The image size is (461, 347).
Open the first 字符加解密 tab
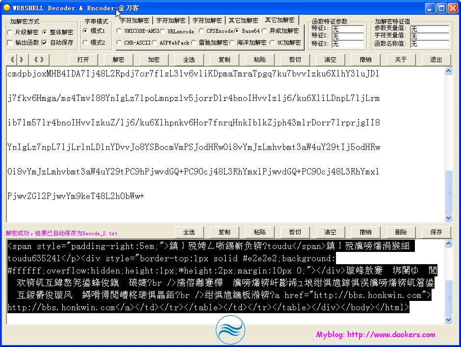click(135, 20)
